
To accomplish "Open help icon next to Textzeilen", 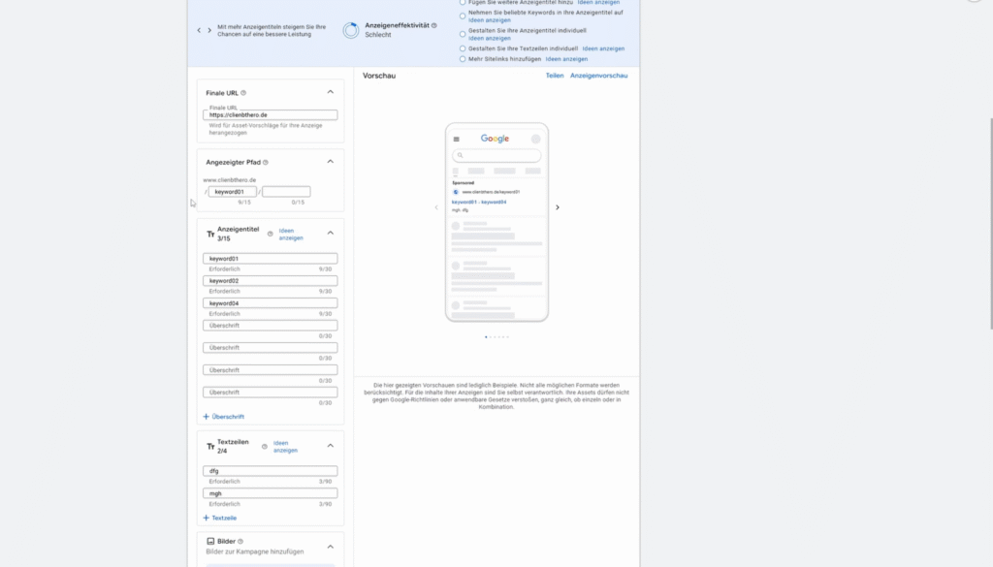I will 265,447.
